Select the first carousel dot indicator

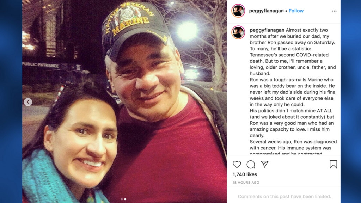pos(122,199)
